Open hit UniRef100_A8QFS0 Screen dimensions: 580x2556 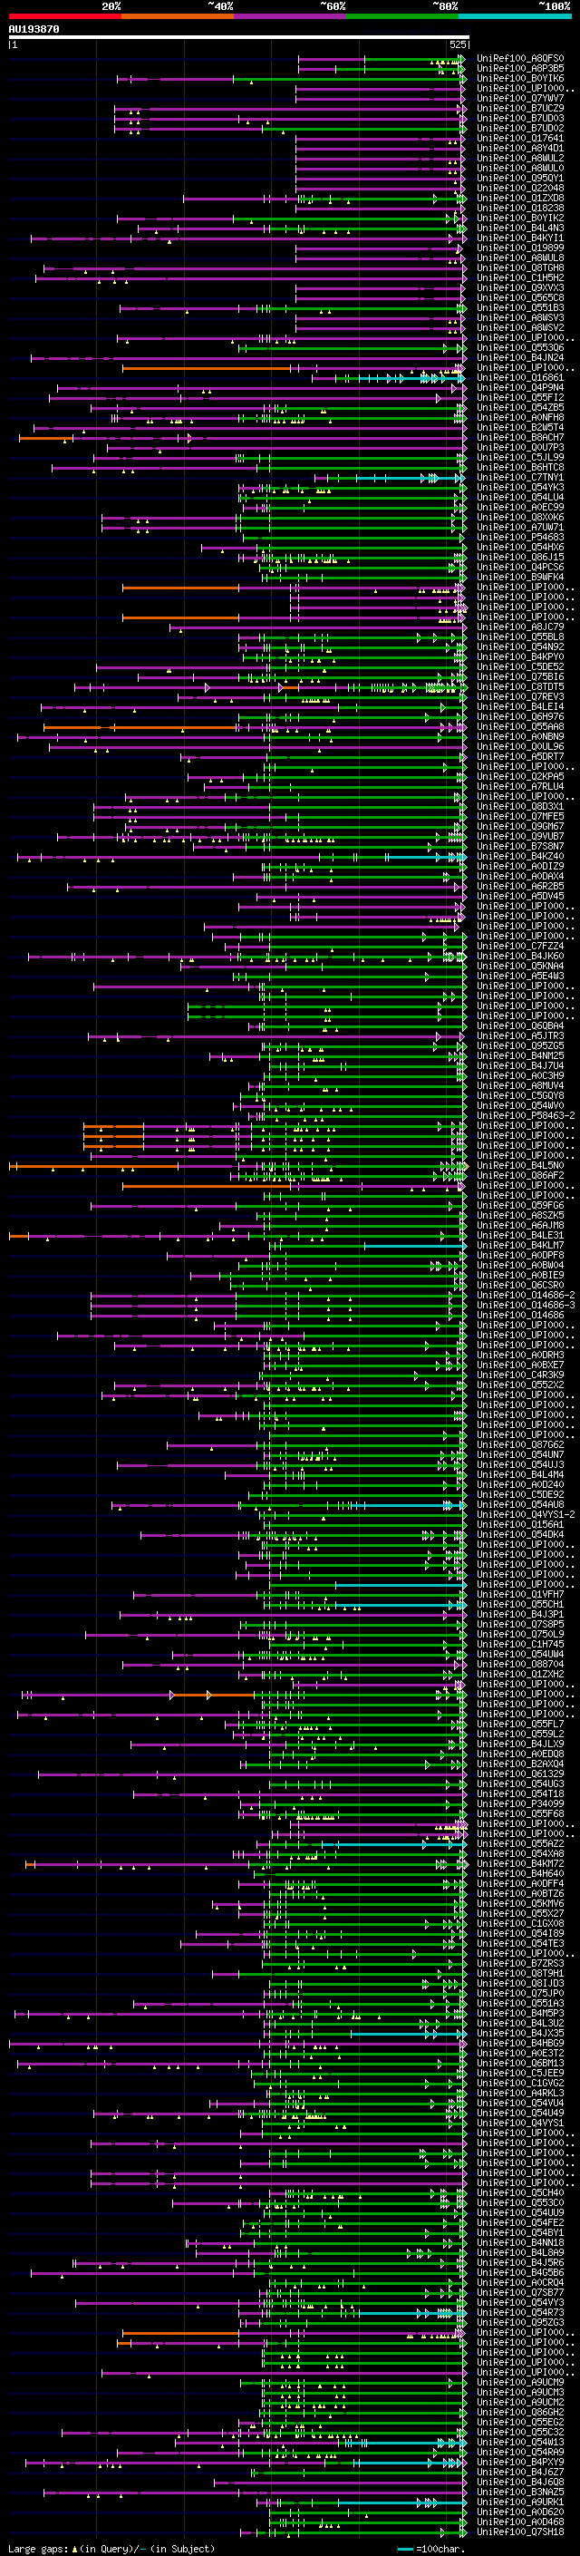[x=520, y=59]
